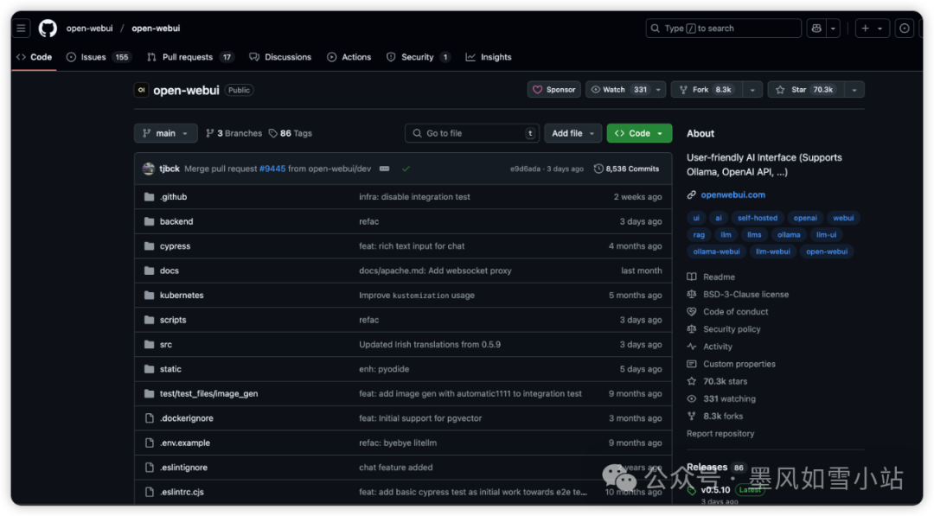Open the Add file dropdown
Image resolution: width=934 pixels, height=516 pixels.
point(572,133)
